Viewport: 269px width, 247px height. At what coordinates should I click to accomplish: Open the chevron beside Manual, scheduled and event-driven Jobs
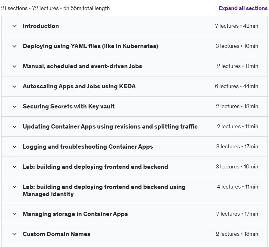click(x=15, y=66)
